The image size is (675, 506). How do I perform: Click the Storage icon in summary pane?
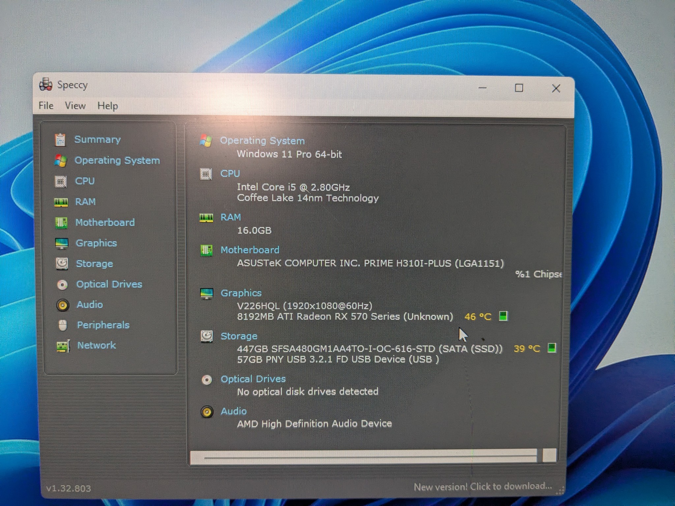207,336
